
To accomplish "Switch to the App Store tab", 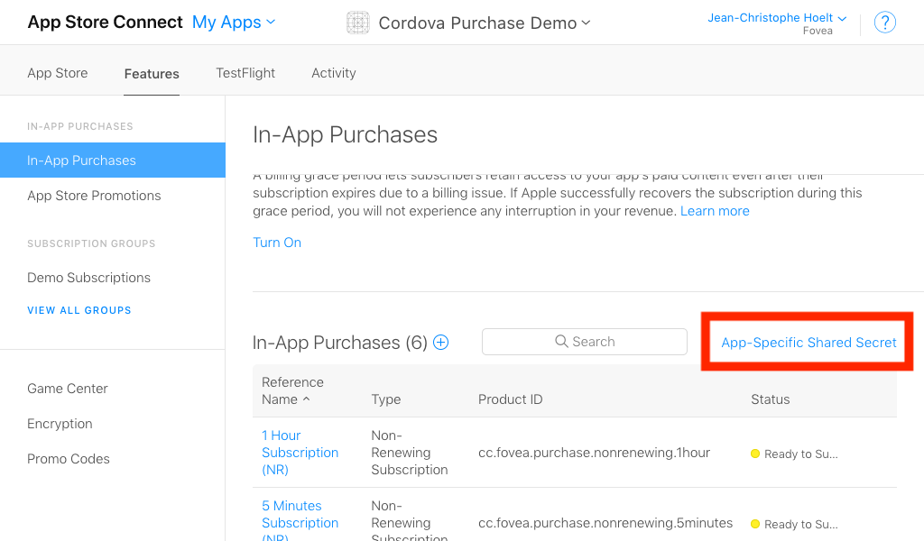I will click(x=57, y=73).
